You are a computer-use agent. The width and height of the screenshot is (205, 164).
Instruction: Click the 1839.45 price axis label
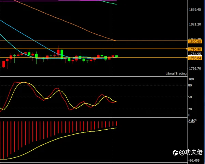195,10
